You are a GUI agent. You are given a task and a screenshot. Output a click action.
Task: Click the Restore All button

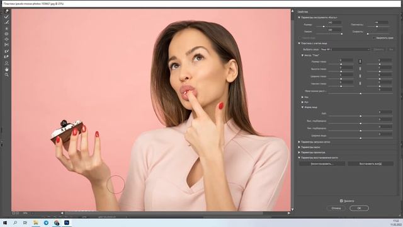click(x=370, y=164)
